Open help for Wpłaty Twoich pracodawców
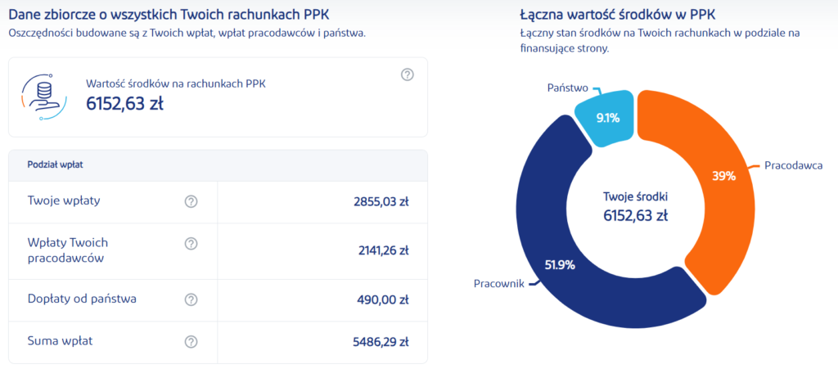 click(191, 243)
